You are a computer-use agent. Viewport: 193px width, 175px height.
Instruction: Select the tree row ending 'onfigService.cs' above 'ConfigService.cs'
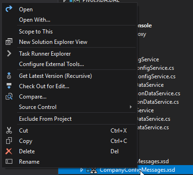point(156,68)
